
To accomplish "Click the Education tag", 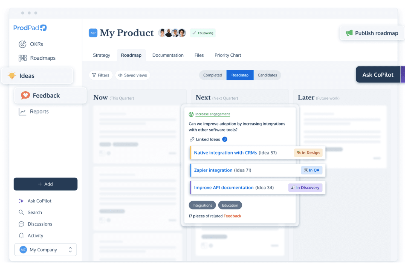I will 230,205.
